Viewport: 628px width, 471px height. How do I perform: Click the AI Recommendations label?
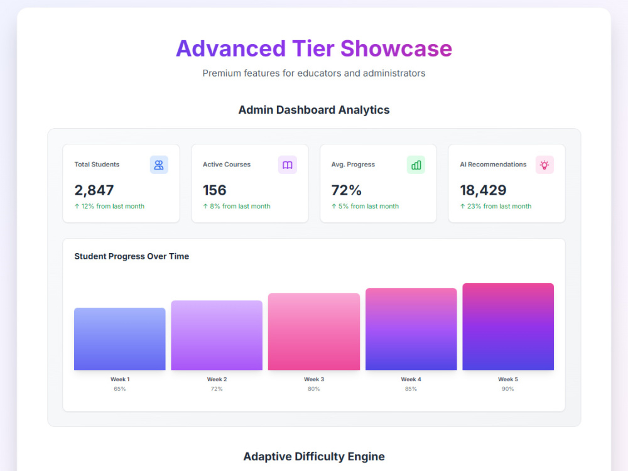click(x=493, y=165)
